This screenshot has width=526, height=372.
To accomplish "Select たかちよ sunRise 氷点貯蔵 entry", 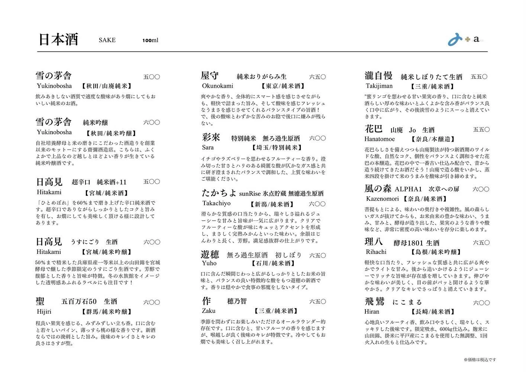I will tap(262, 193).
